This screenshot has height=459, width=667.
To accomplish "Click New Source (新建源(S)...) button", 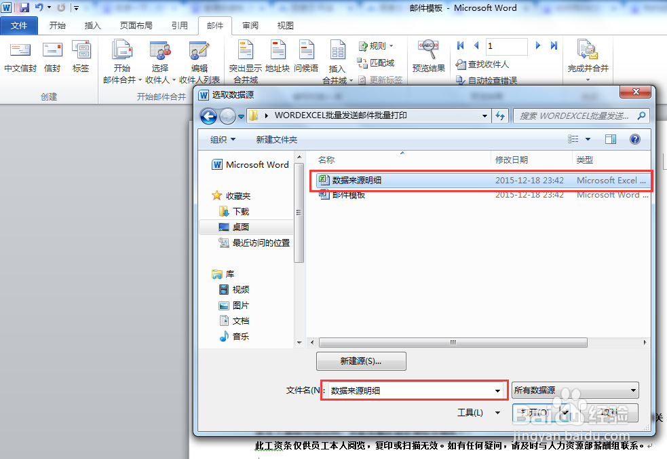I will click(361, 361).
